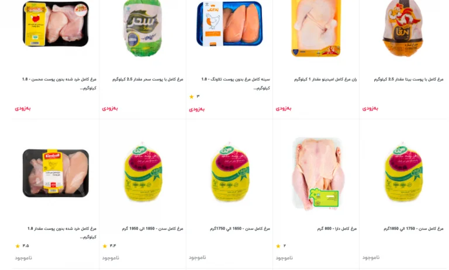The image size is (449, 270).
Task: Click the star rating under Dara chicken
Action: (278, 246)
